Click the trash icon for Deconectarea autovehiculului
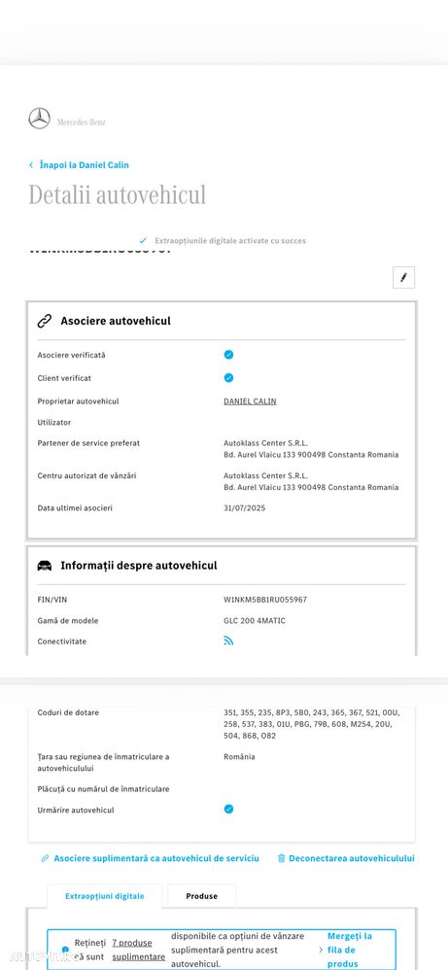This screenshot has width=448, height=970. (281, 858)
